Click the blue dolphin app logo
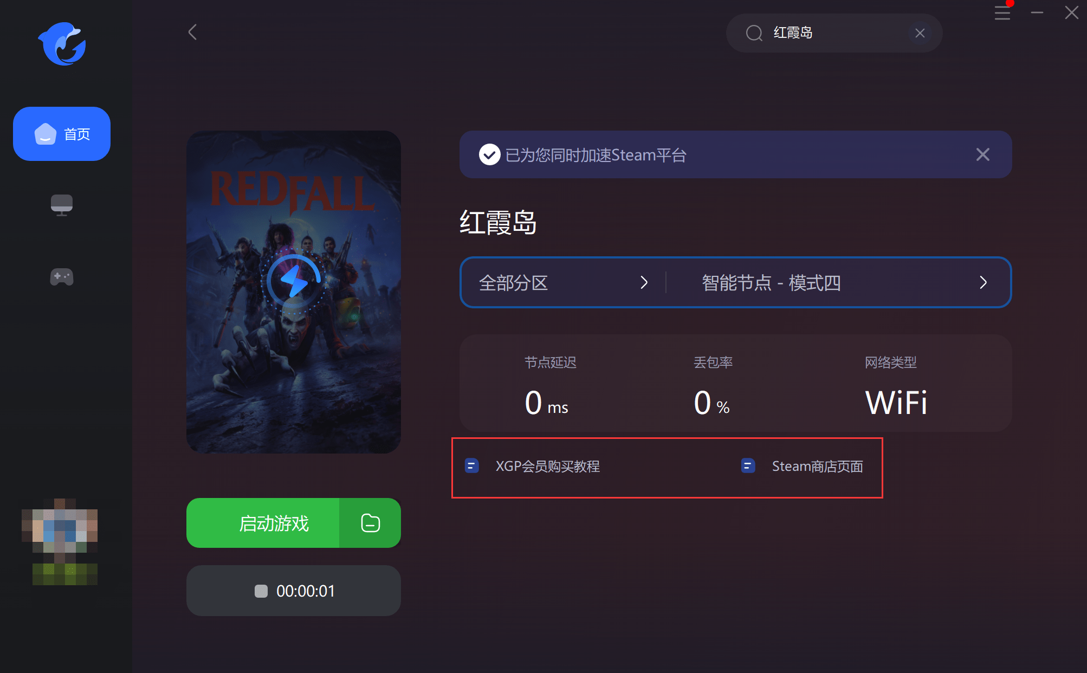The image size is (1087, 673). point(62,44)
